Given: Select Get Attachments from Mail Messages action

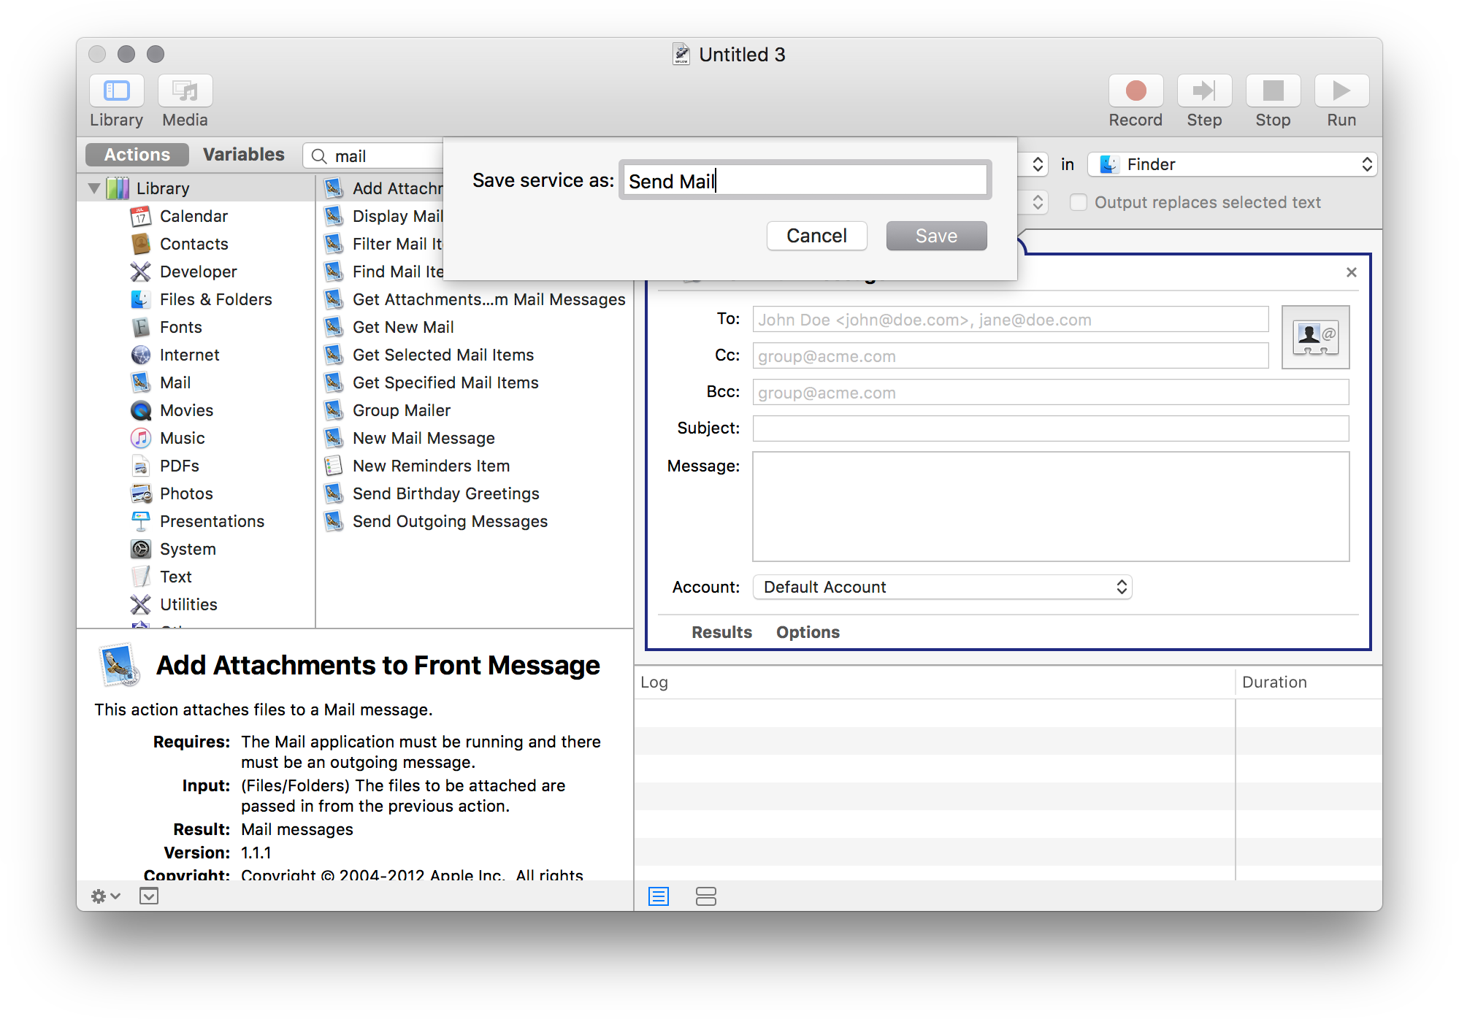Looking at the screenshot, I should [488, 299].
